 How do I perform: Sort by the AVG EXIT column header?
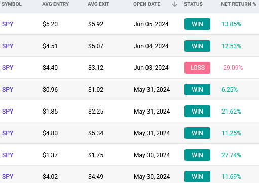pos(98,4)
